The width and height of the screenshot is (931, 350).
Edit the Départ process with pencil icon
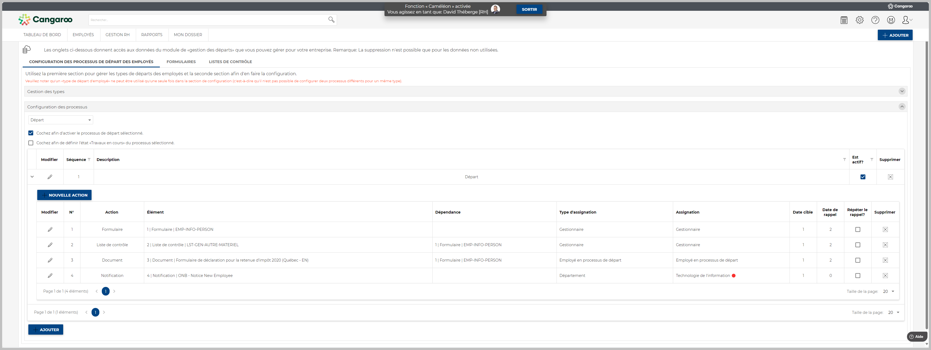(x=50, y=177)
